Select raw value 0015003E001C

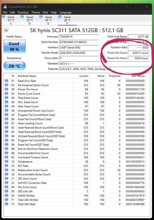pos(135,162)
